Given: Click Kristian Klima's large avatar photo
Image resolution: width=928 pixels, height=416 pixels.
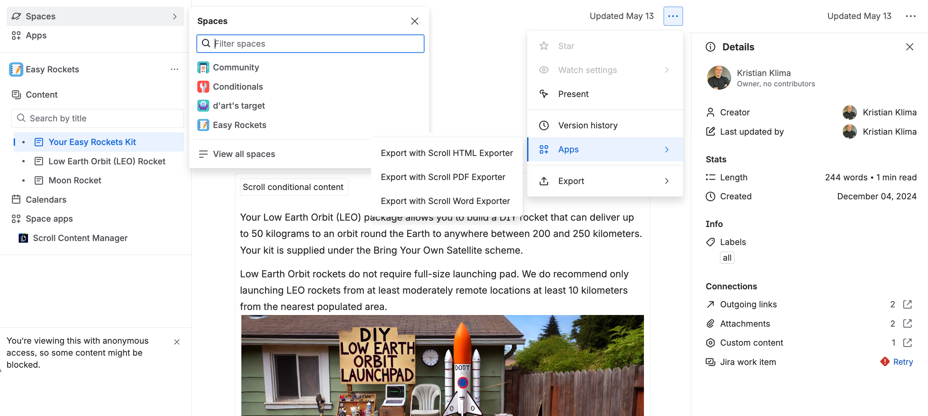Looking at the screenshot, I should click(x=719, y=78).
